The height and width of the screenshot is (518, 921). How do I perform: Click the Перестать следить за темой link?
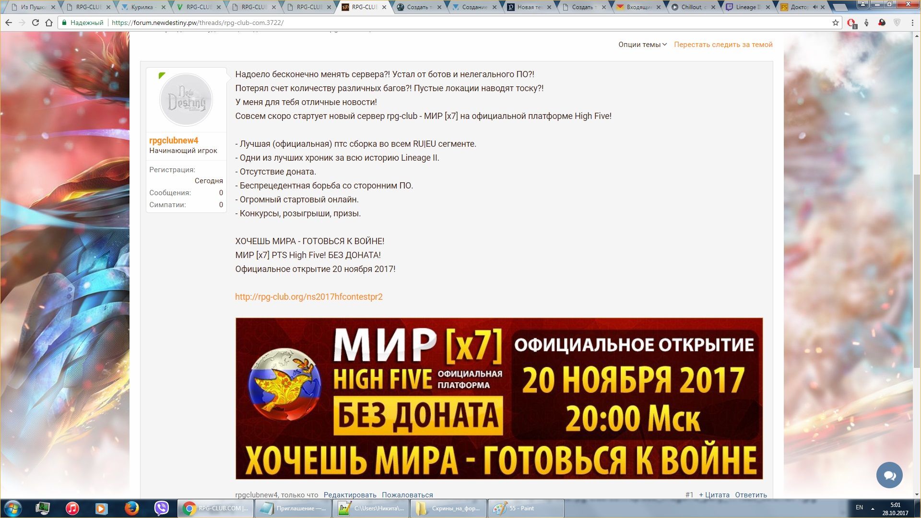point(723,45)
